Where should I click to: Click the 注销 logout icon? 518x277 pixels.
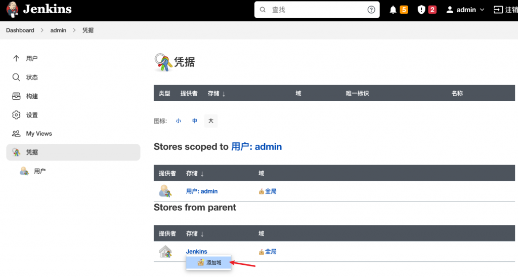[x=498, y=10]
